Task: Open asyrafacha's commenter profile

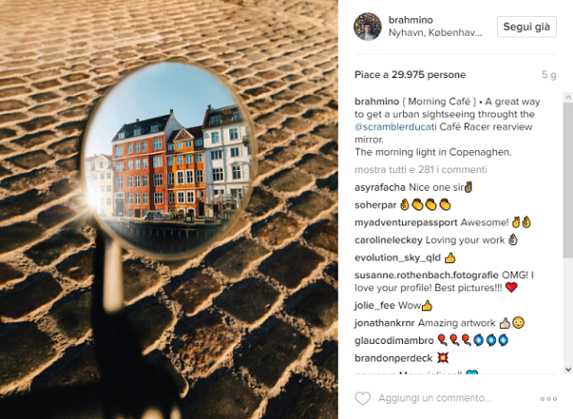Action: (379, 187)
